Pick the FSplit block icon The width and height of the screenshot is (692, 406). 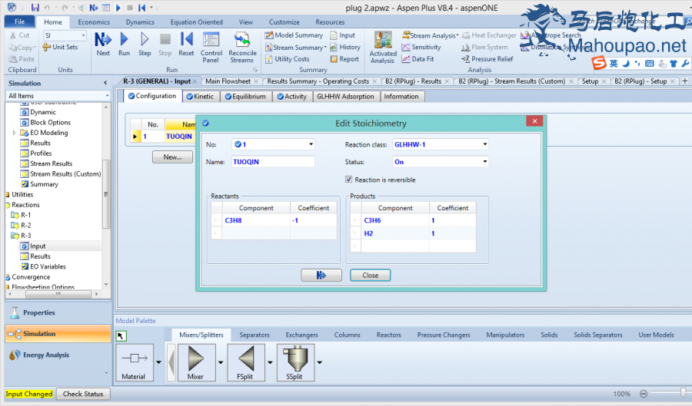pos(246,360)
